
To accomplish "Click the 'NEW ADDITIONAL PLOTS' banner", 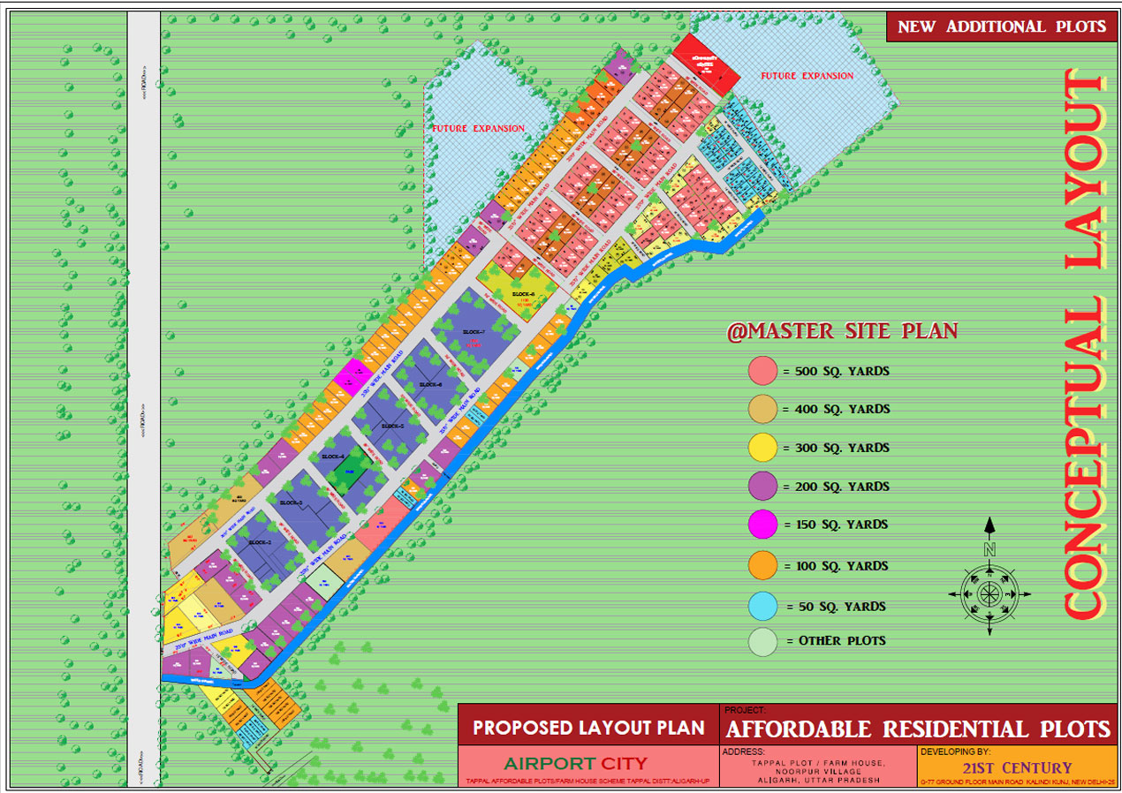I will [x=1002, y=26].
